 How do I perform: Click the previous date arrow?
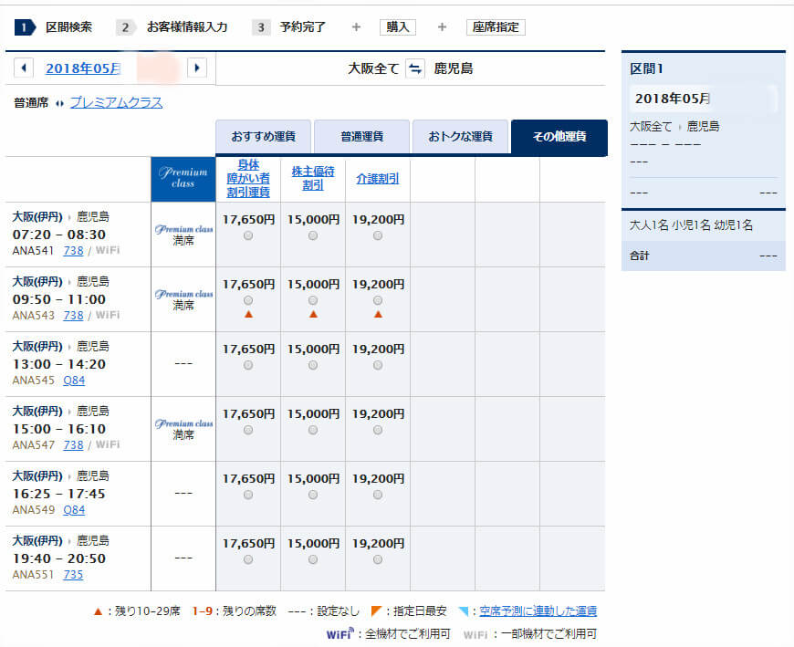(24, 68)
